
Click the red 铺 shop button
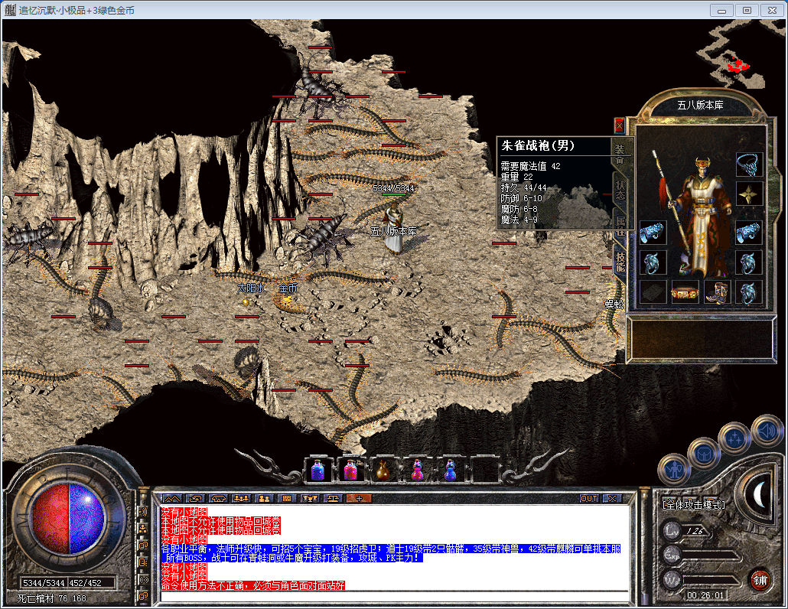click(760, 580)
